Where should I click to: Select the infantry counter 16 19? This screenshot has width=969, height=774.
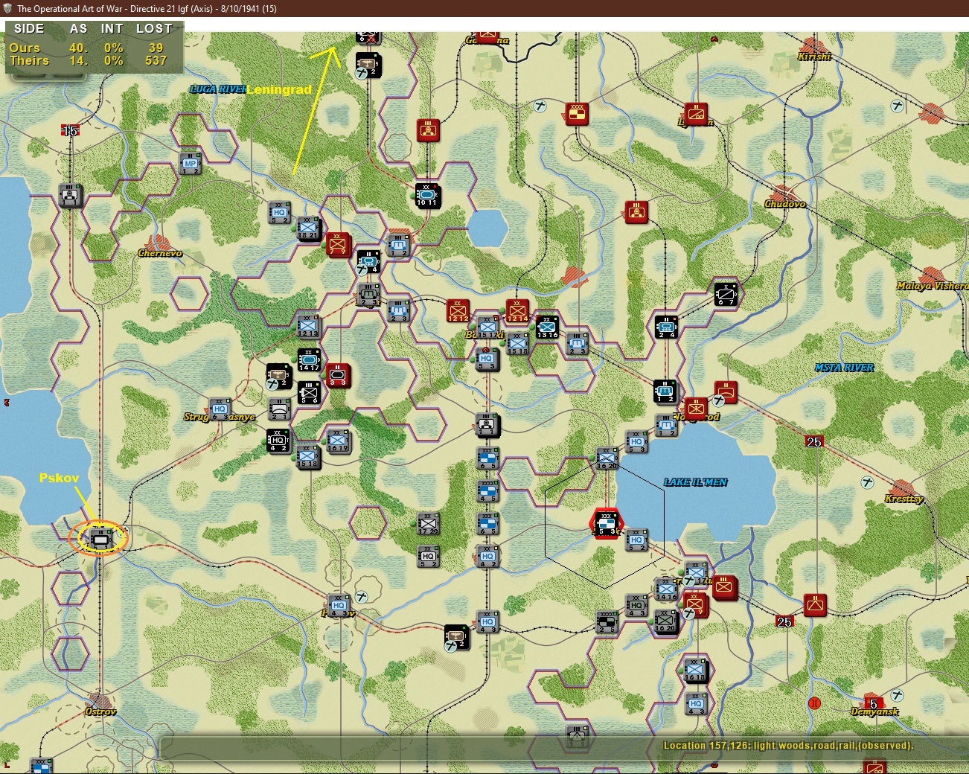point(338,441)
